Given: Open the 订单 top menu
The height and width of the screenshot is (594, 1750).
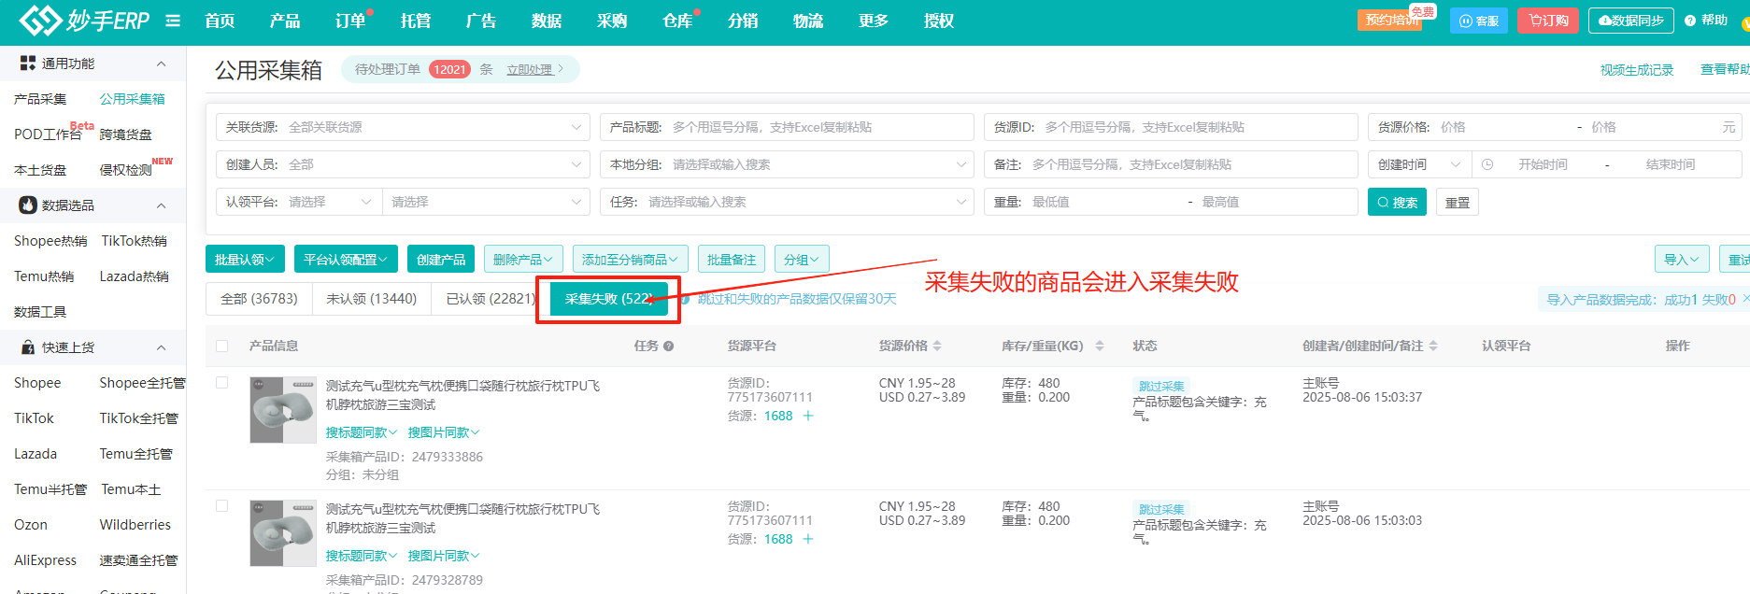Looking at the screenshot, I should click(350, 21).
